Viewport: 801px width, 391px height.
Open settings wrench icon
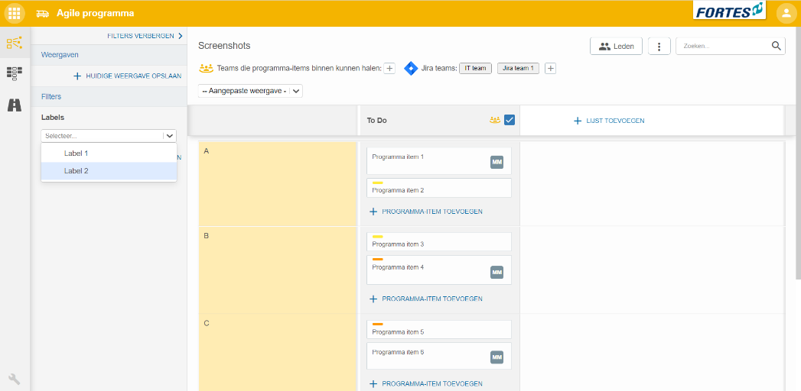pyautogui.click(x=15, y=379)
